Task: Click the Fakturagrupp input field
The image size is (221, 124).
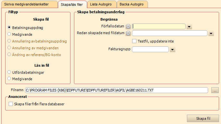Action: (150, 49)
